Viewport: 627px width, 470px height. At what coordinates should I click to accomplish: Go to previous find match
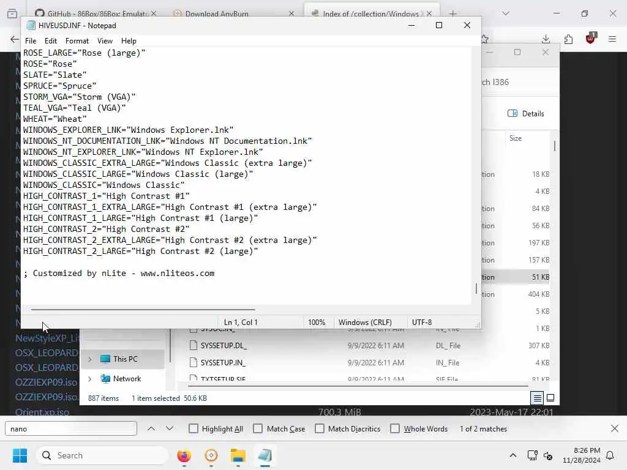pos(151,428)
